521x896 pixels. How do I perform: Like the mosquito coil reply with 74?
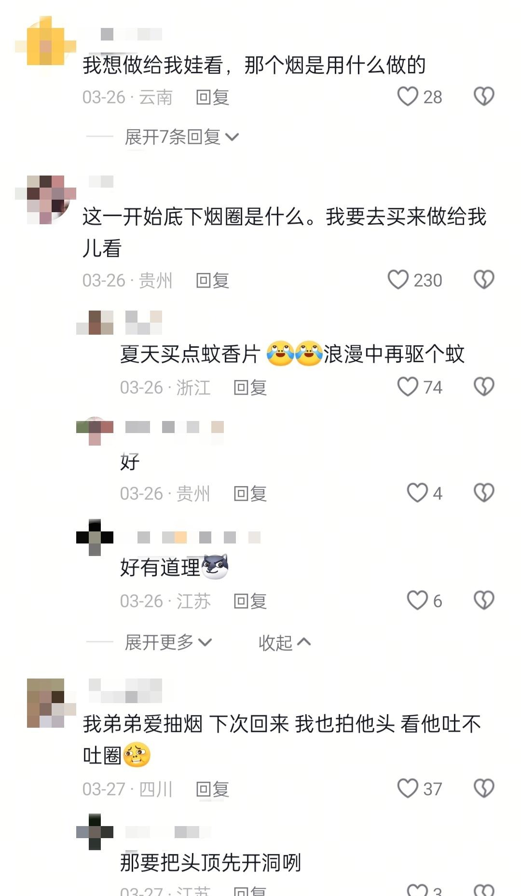point(408,387)
